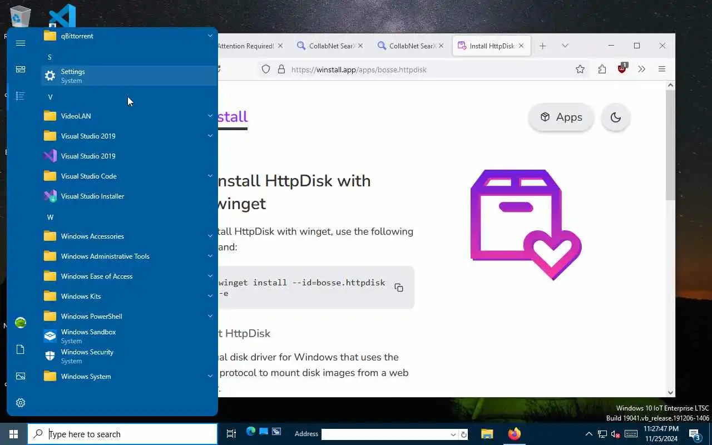Open Firefox extensions puzzle icon
This screenshot has height=445, width=712.
602,70
